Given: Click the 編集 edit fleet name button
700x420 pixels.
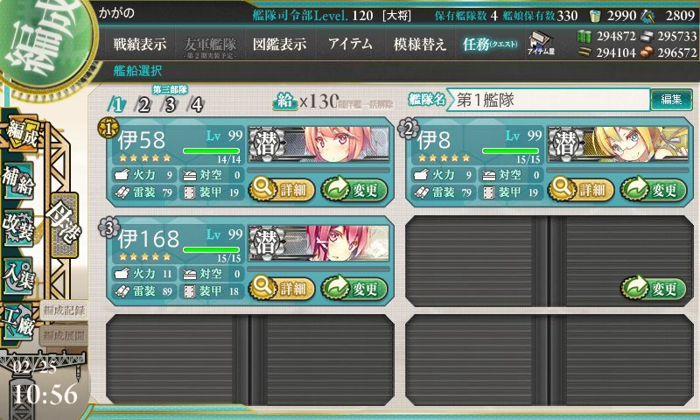Looking at the screenshot, I should pos(671,100).
